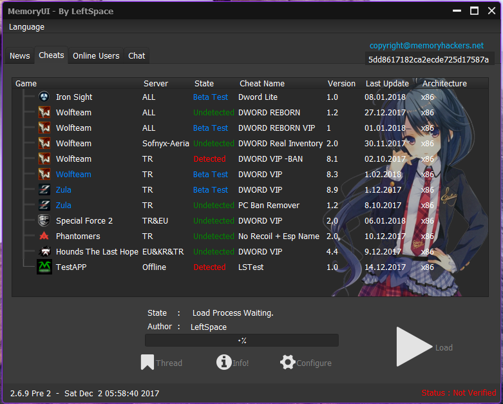Viewport: 503px width, 404px height.
Task: Click the 14.12.2017 last update date
Action: [x=385, y=267]
